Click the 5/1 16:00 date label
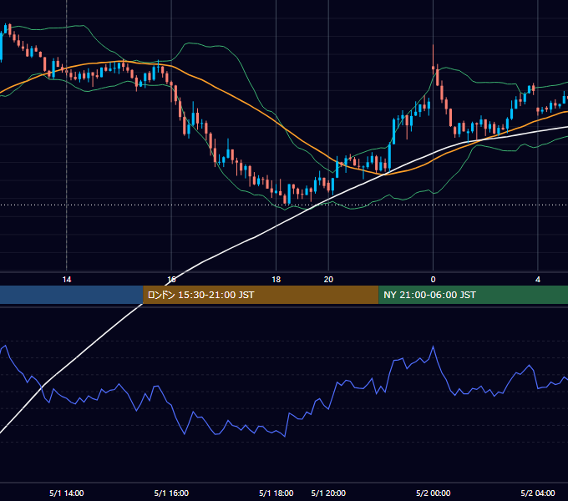 [x=171, y=493]
